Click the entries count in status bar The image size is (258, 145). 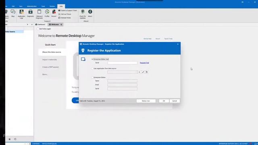(x=36, y=144)
